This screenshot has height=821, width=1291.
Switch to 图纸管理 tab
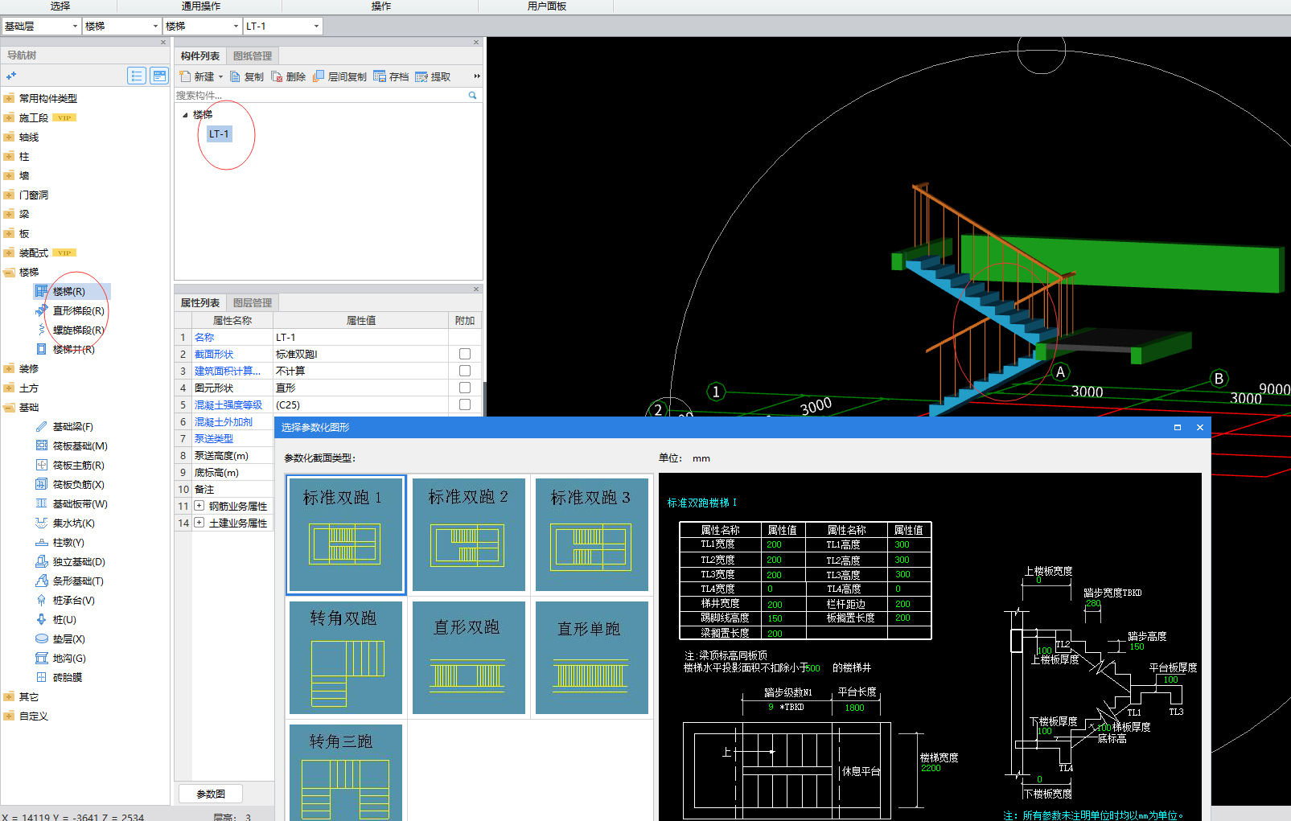pos(253,56)
